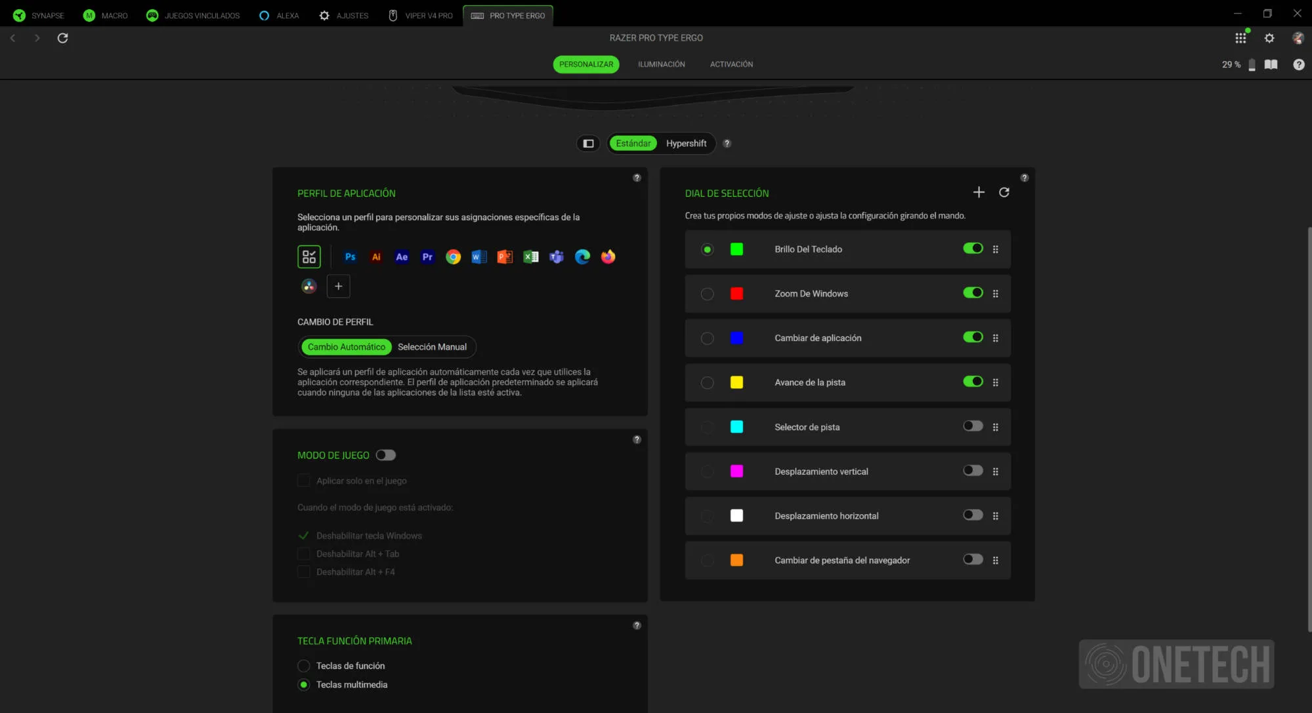
Task: Switch to Hypershift mapping mode
Action: coord(686,144)
